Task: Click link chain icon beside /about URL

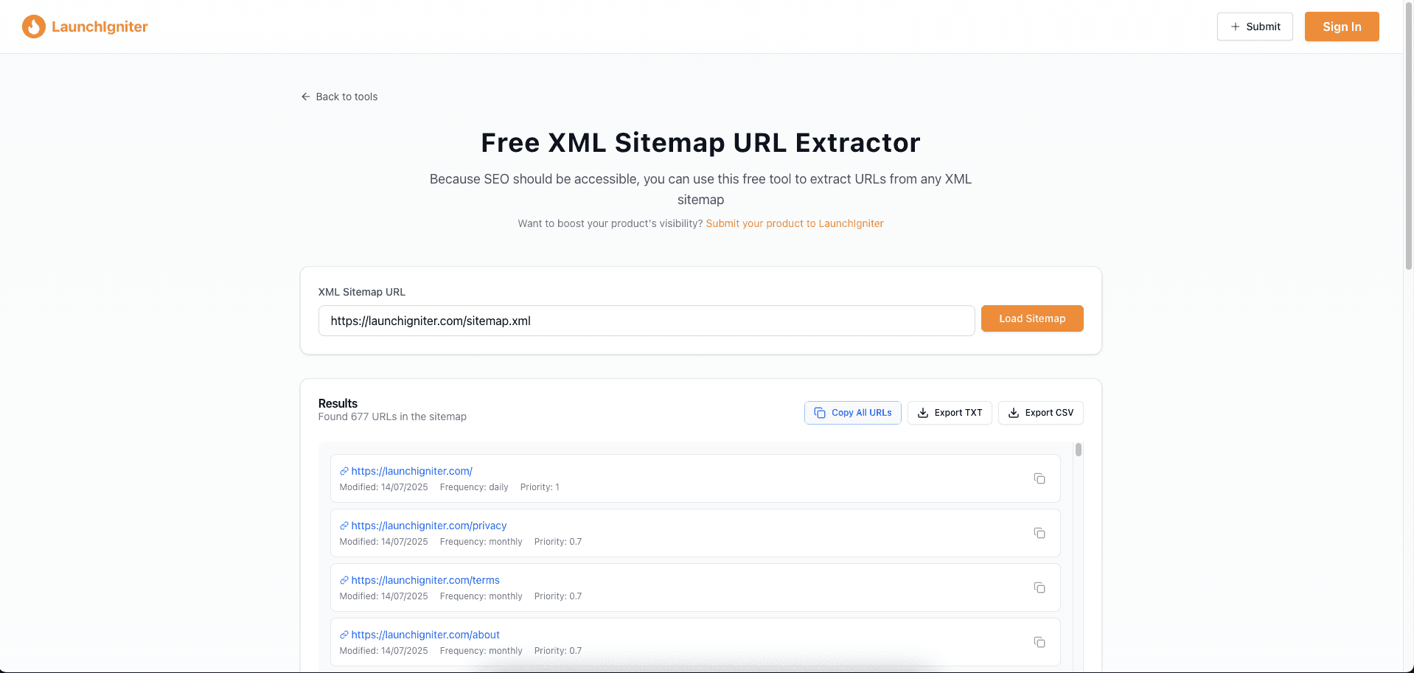Action: point(344,635)
